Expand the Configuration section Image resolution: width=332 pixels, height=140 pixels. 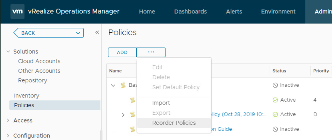8,136
